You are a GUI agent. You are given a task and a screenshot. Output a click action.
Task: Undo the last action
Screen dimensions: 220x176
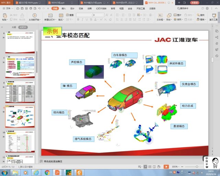(39, 9)
